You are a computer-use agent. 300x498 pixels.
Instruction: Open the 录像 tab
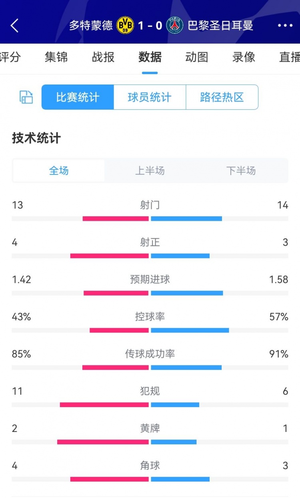pos(244,57)
